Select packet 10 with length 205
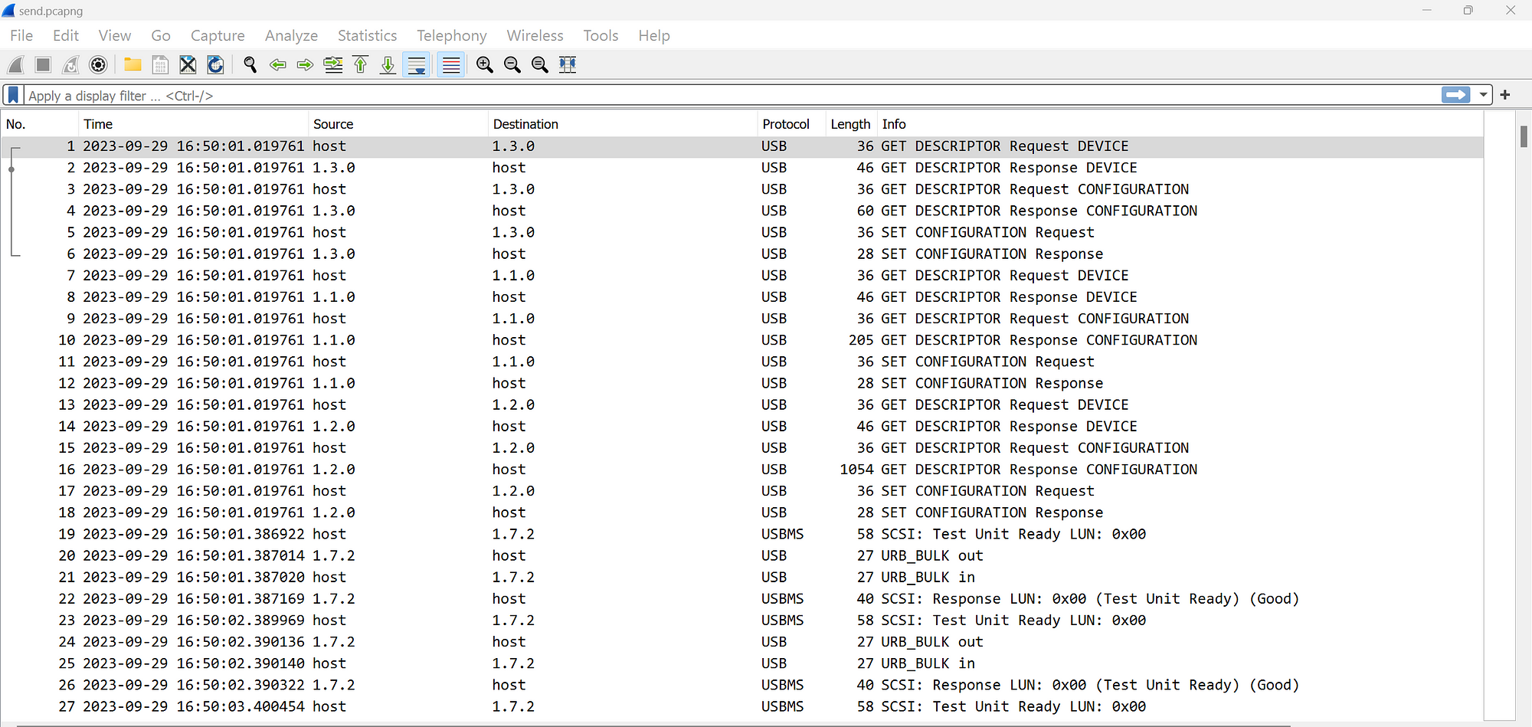This screenshot has height=727, width=1532. 741,340
